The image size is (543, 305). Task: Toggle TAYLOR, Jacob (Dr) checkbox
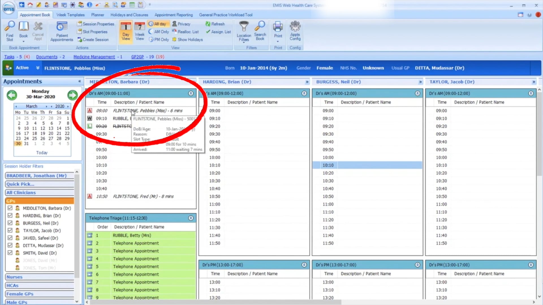10,230
